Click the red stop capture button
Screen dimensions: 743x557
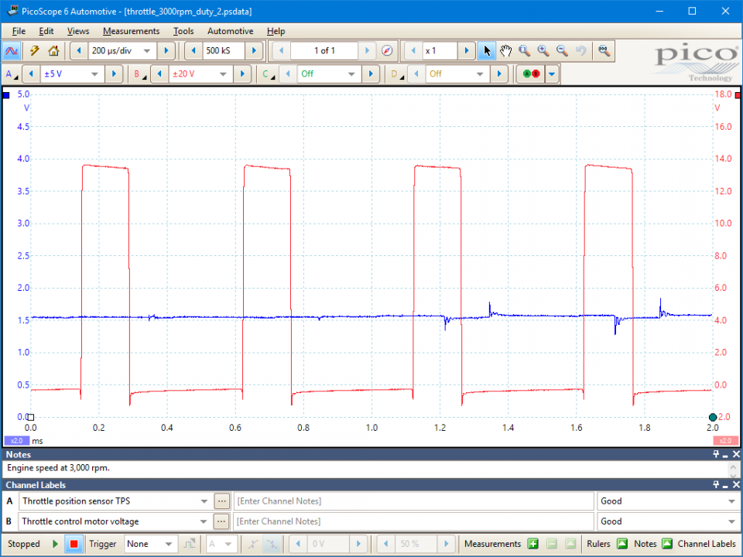click(74, 544)
